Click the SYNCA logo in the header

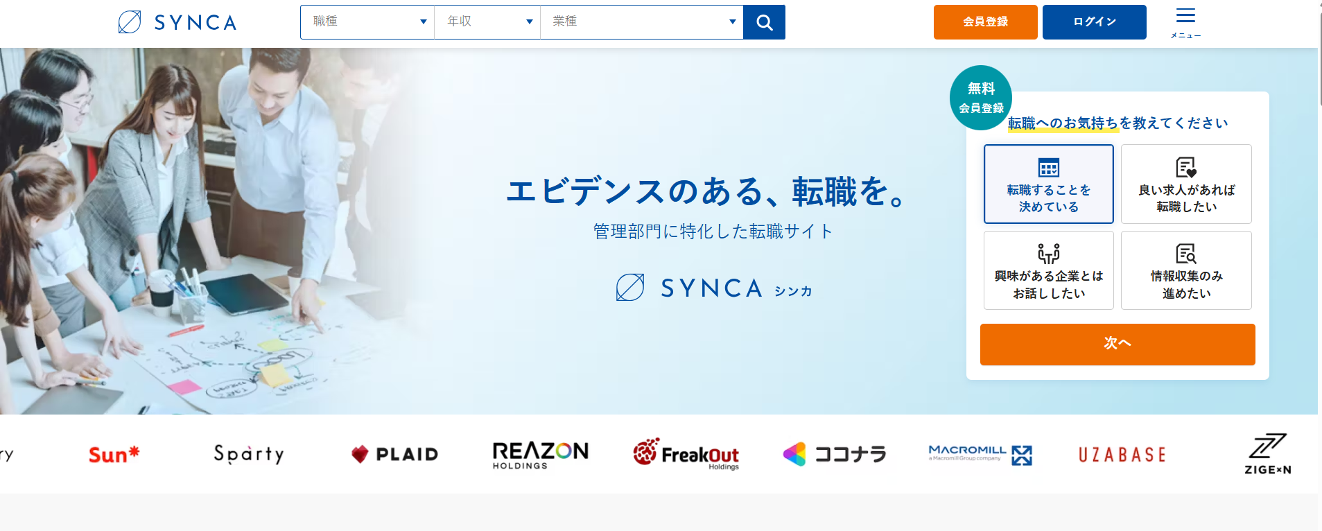[177, 22]
